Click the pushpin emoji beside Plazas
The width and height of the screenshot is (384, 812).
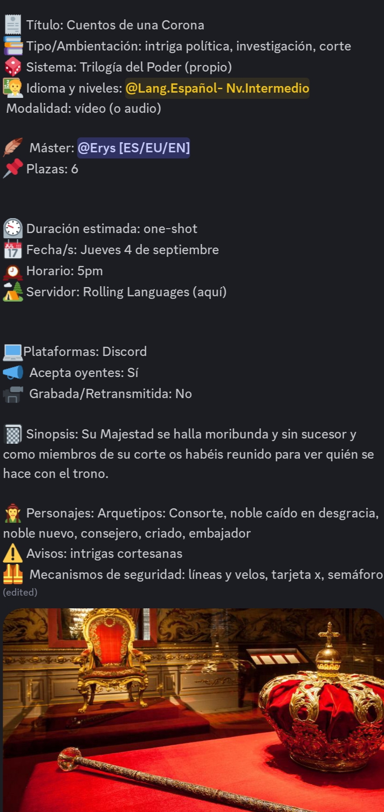[x=13, y=169]
